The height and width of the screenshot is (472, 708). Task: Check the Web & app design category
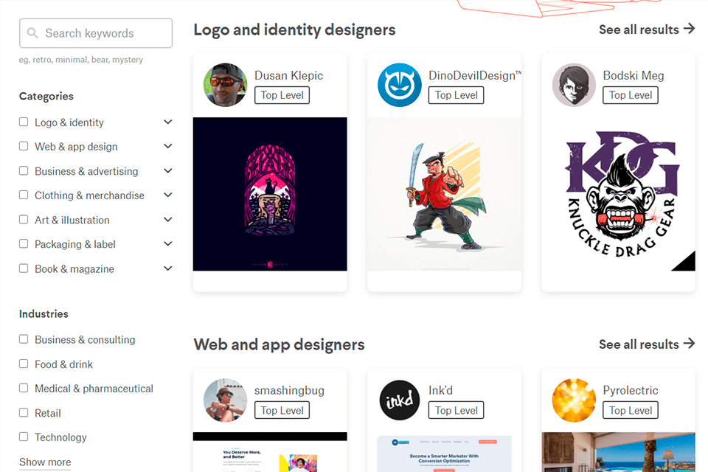pyautogui.click(x=24, y=146)
